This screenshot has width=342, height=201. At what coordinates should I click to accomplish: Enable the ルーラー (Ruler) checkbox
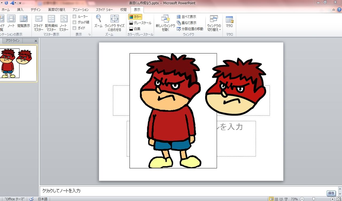tap(75, 17)
